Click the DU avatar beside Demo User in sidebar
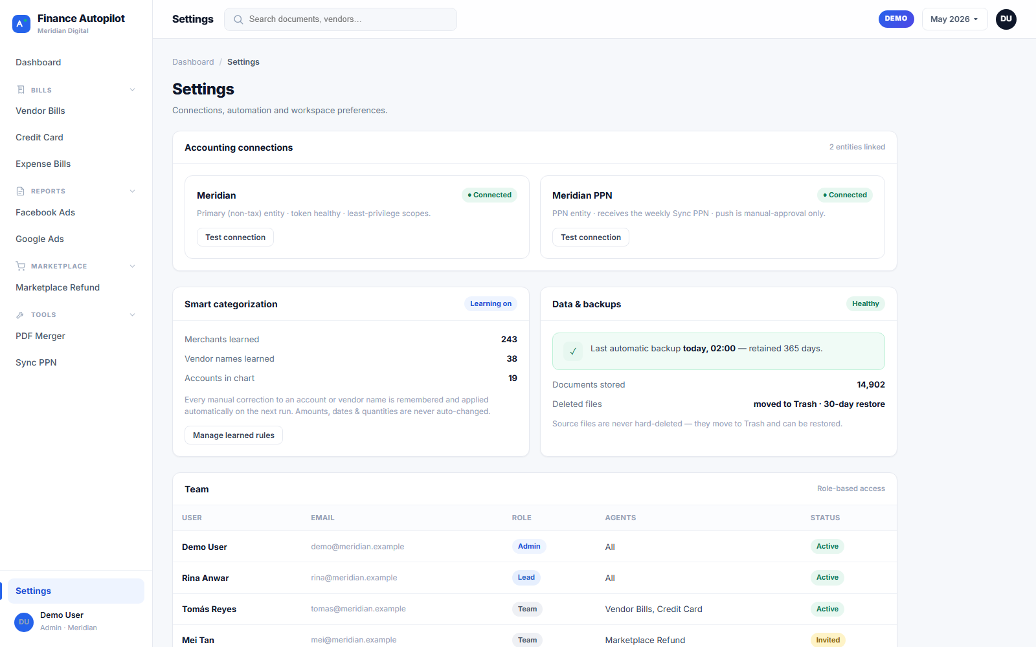This screenshot has height=647, width=1036. (24, 622)
